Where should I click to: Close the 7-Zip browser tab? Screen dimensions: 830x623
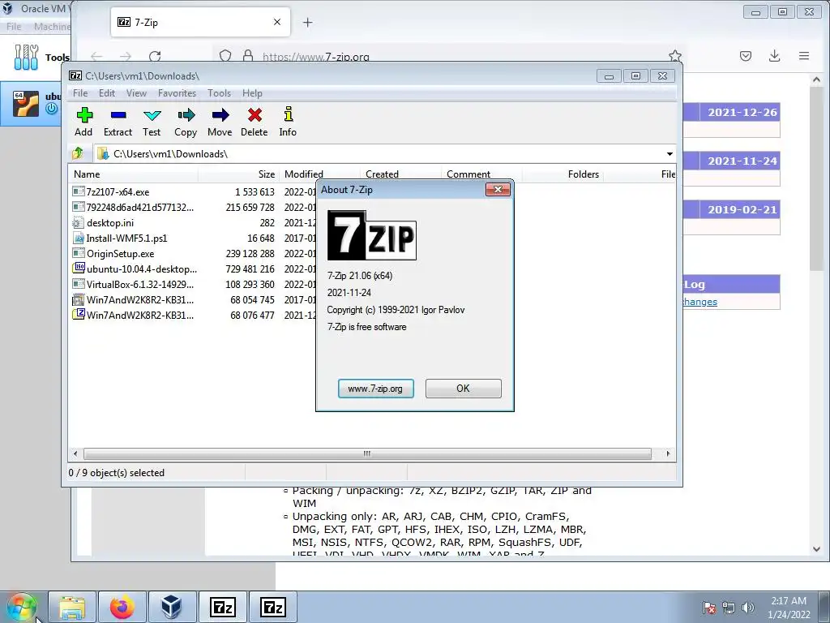coord(277,22)
